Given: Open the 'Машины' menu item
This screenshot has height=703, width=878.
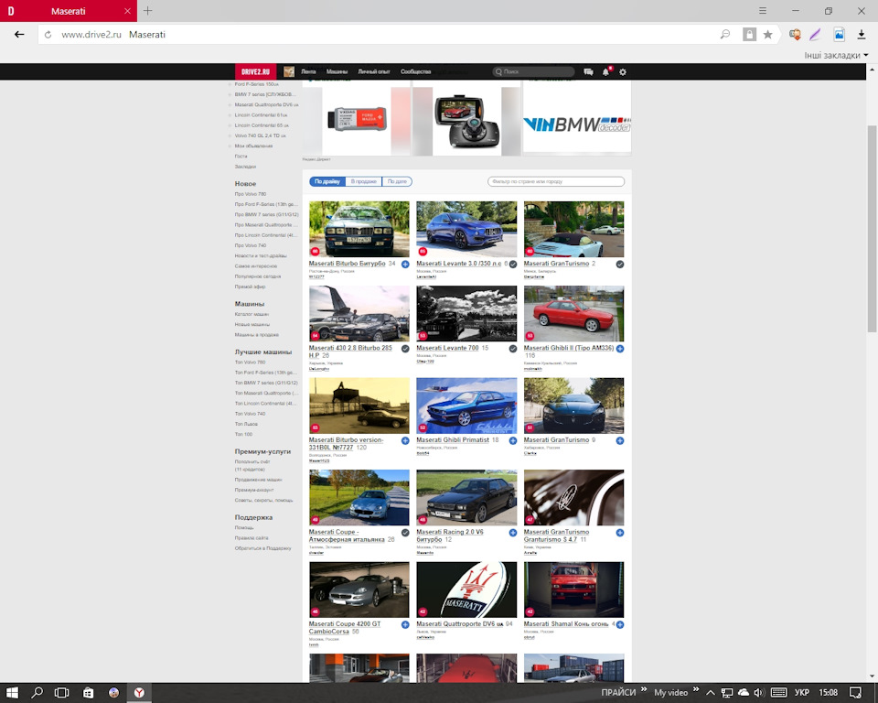Looking at the screenshot, I should [x=337, y=71].
